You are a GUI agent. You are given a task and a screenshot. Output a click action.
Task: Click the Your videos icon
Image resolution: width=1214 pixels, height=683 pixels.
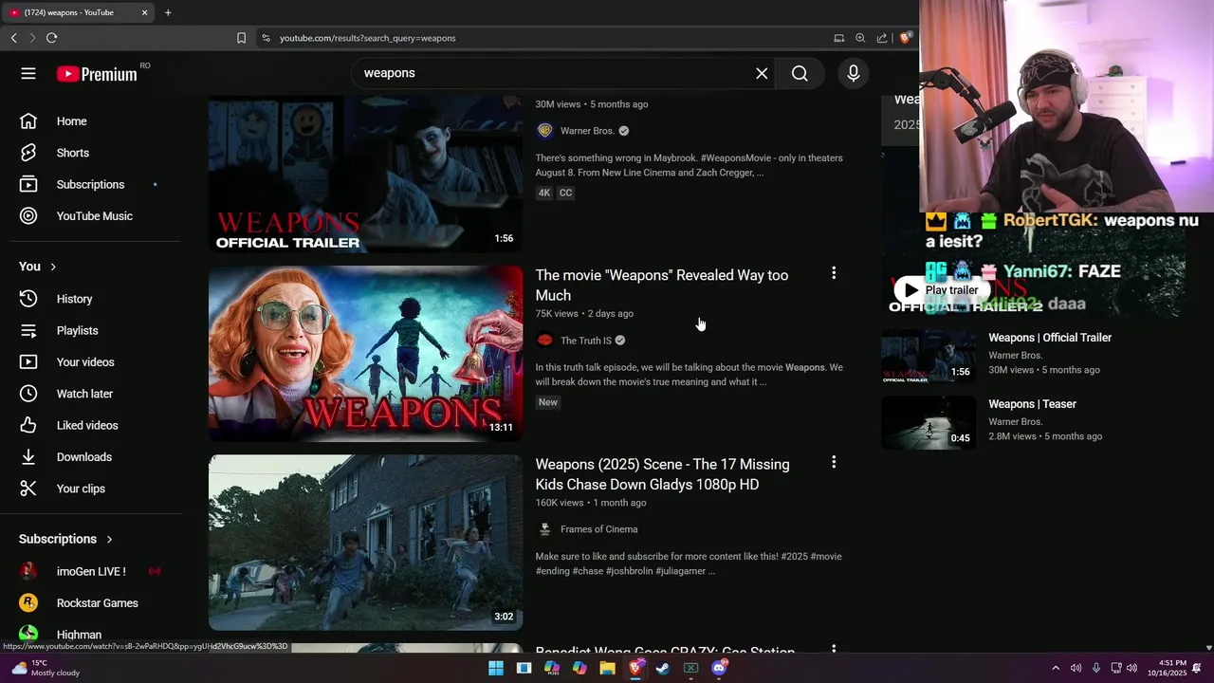[x=28, y=362]
